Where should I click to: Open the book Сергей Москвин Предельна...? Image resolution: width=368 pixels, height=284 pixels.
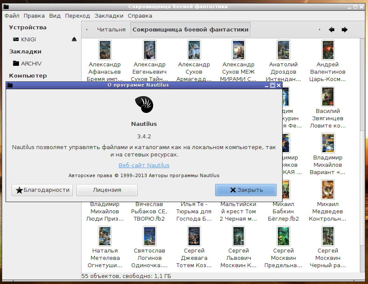283,247
